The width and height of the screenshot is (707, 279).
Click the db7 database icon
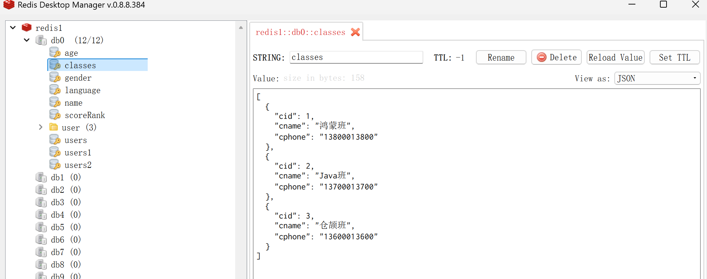pos(41,252)
